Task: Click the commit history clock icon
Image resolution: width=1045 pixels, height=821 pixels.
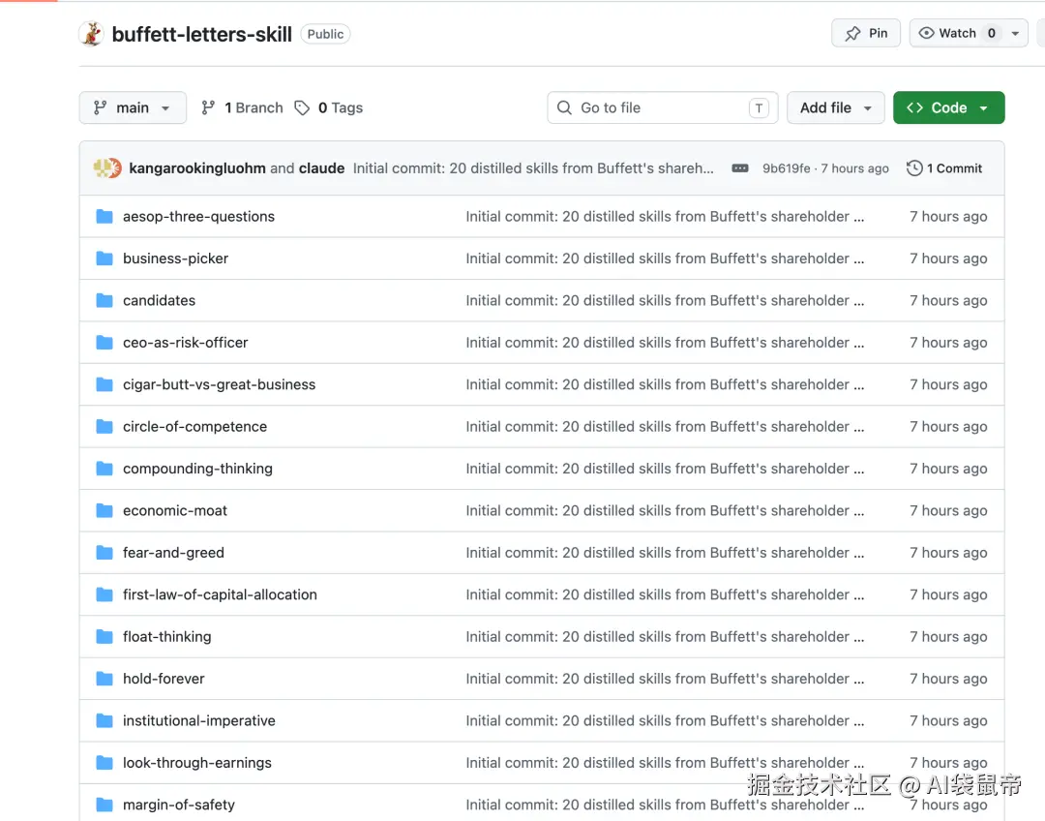Action: point(914,168)
